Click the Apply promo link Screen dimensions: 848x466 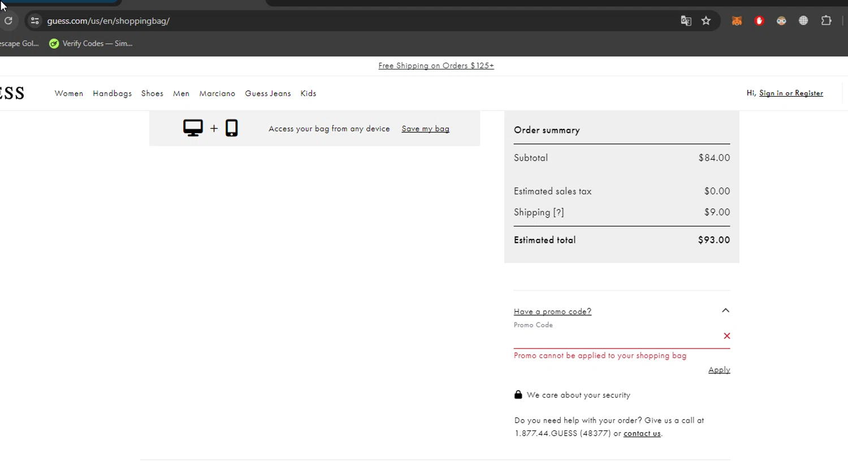tap(719, 370)
